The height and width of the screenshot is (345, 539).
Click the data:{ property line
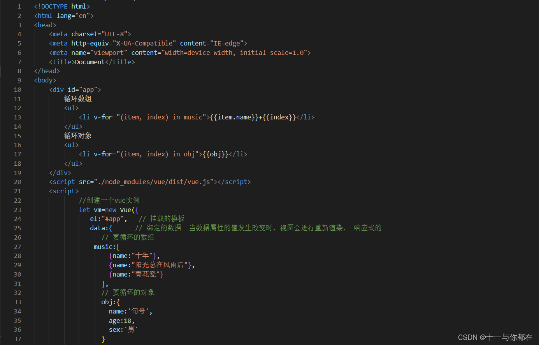click(x=101, y=228)
